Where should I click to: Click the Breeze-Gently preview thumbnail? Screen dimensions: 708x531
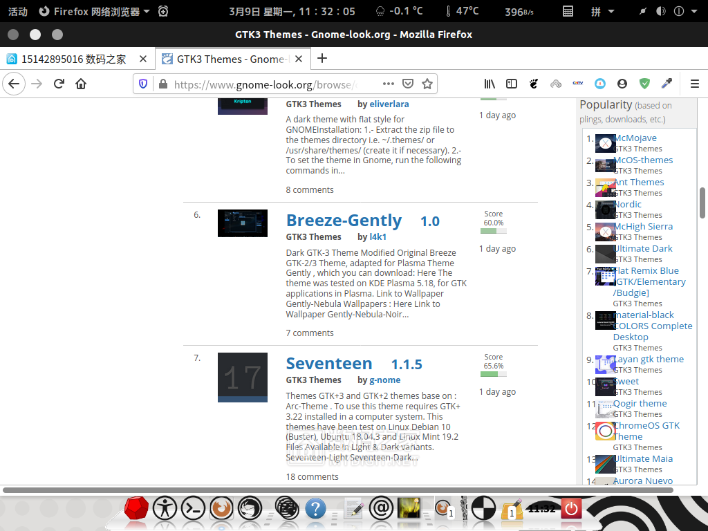[x=243, y=223]
